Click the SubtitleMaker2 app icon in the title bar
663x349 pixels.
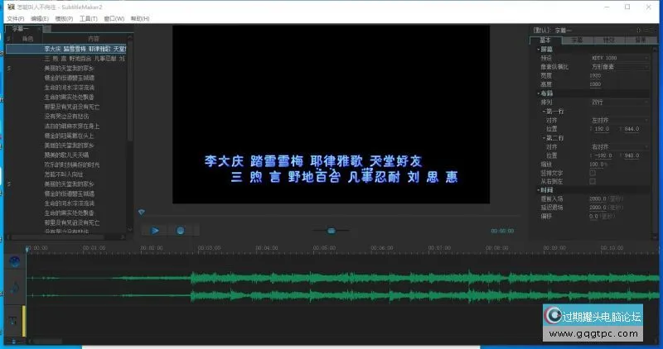[11, 7]
